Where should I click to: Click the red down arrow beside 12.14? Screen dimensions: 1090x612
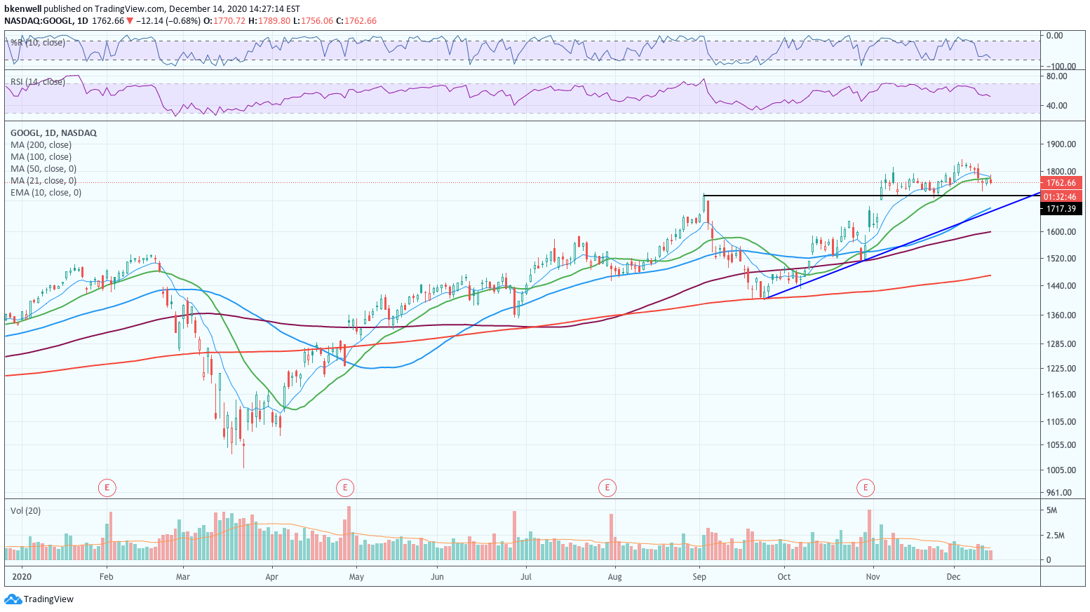pyautogui.click(x=130, y=21)
